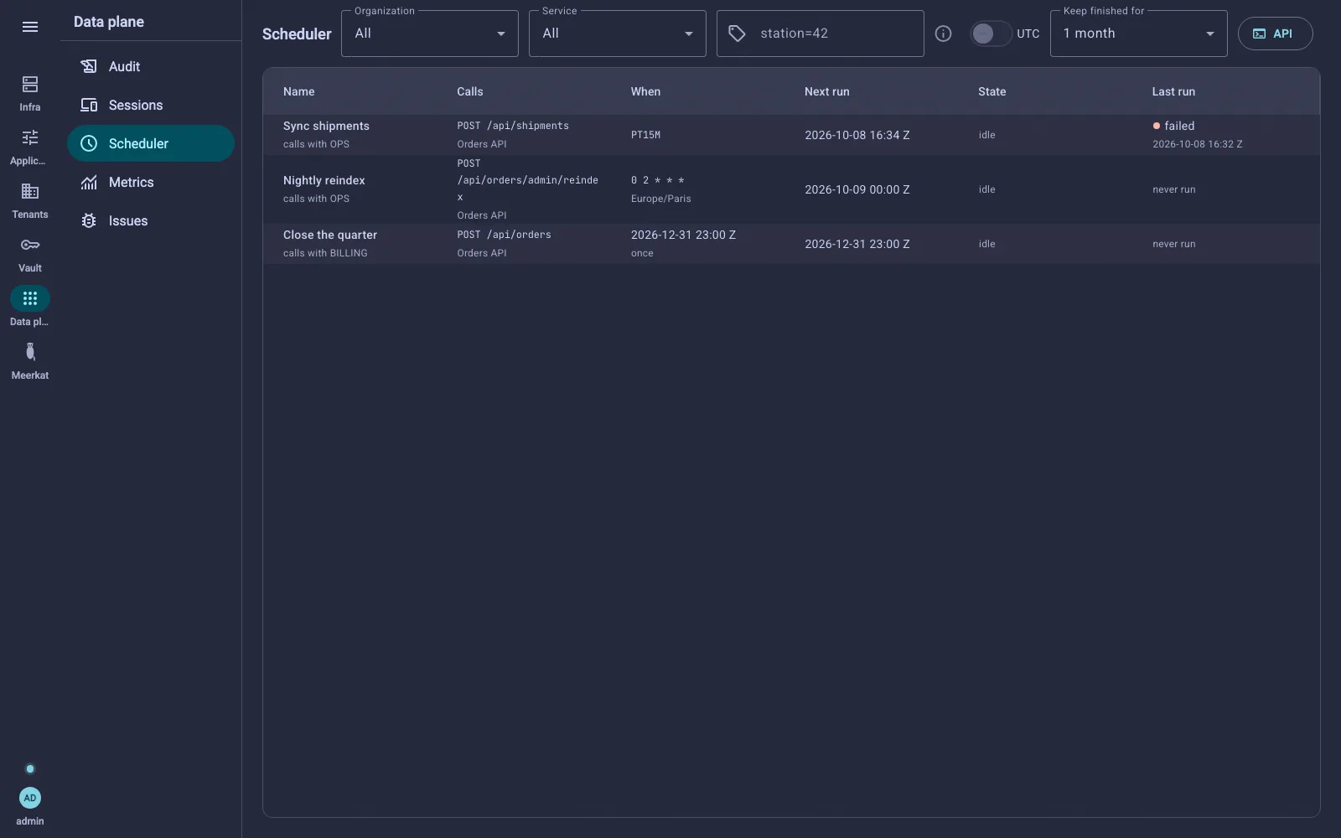Open the Issues page

coord(151,220)
